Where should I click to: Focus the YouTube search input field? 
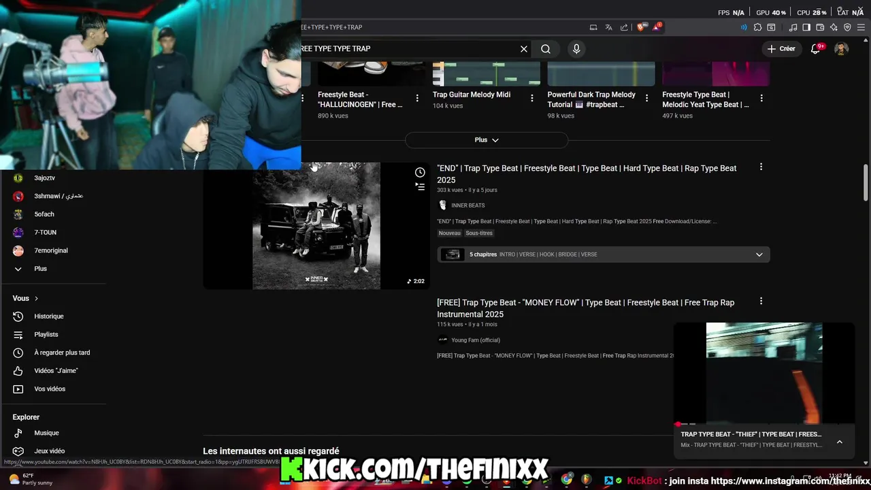point(408,49)
